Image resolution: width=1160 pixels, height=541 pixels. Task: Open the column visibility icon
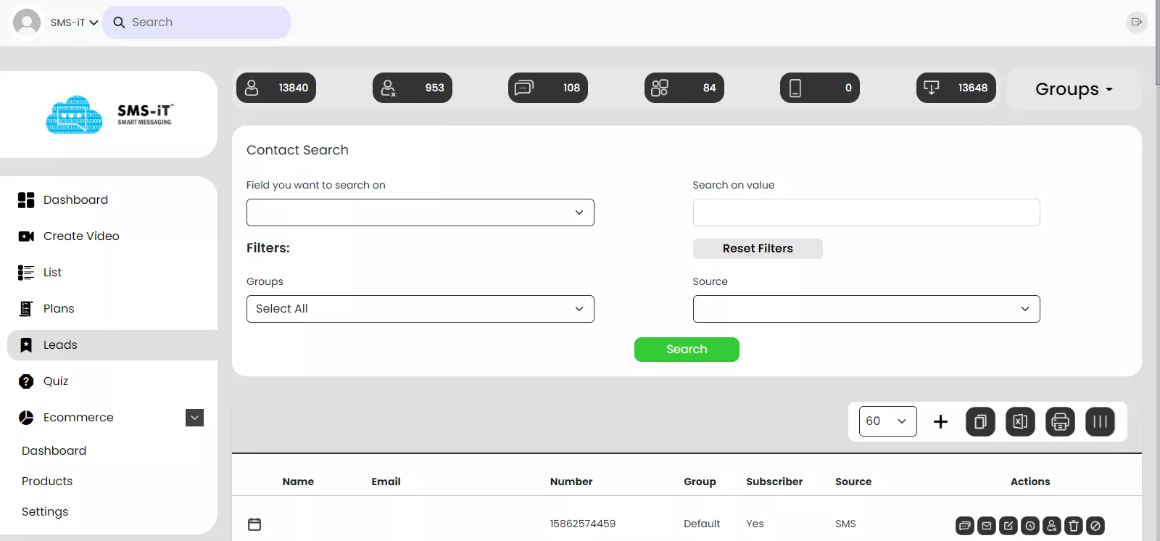point(1100,422)
